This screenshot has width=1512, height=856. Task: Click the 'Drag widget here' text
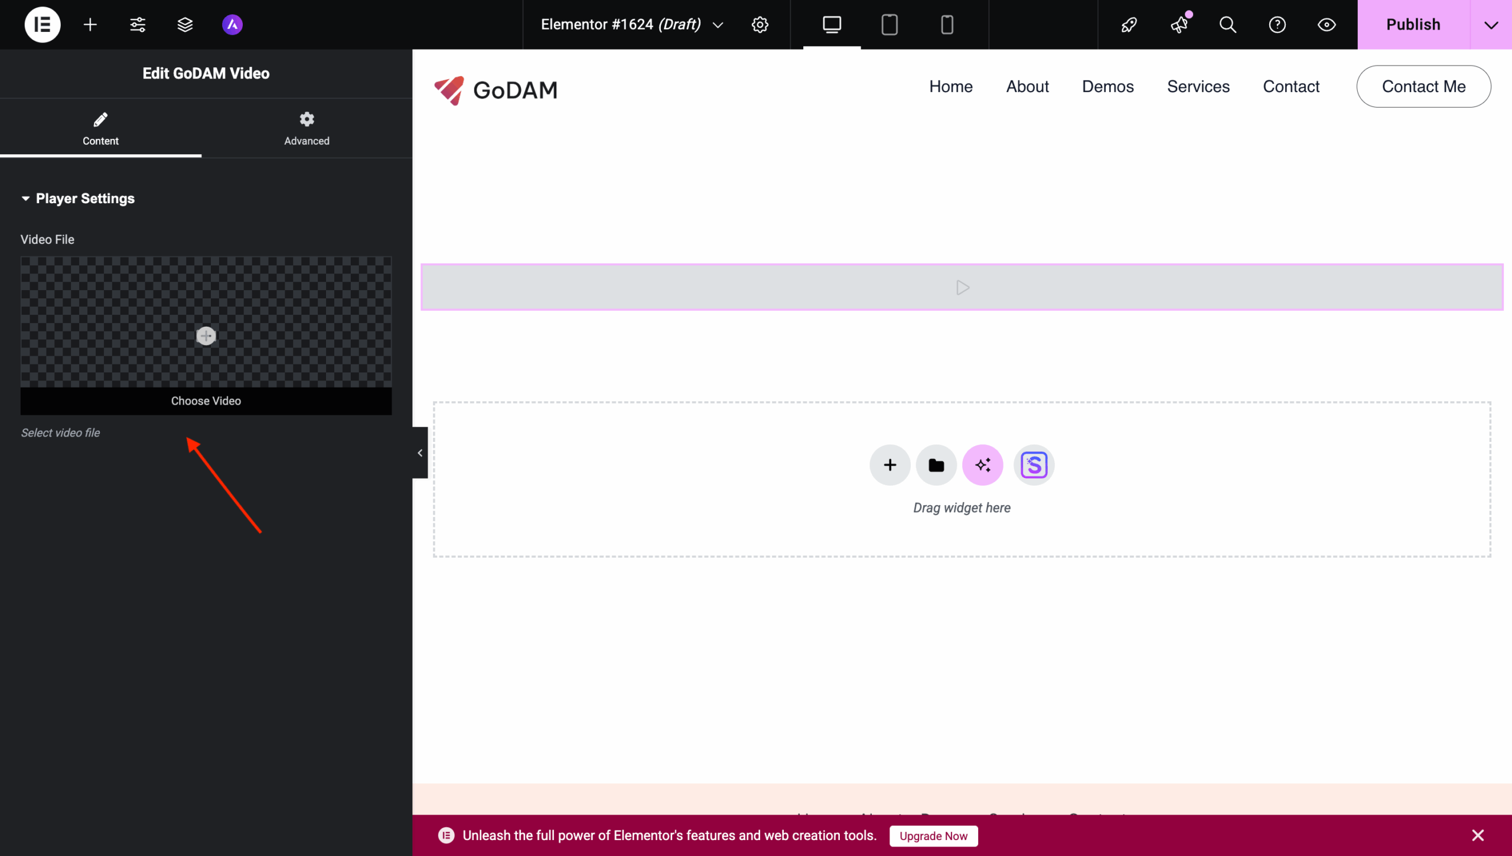[962, 508]
